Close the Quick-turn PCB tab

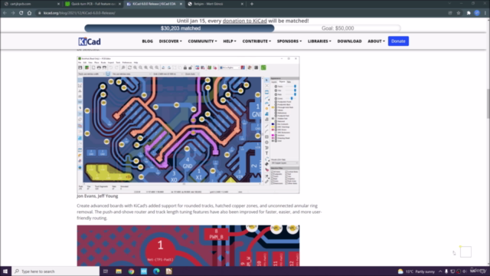coord(119,4)
